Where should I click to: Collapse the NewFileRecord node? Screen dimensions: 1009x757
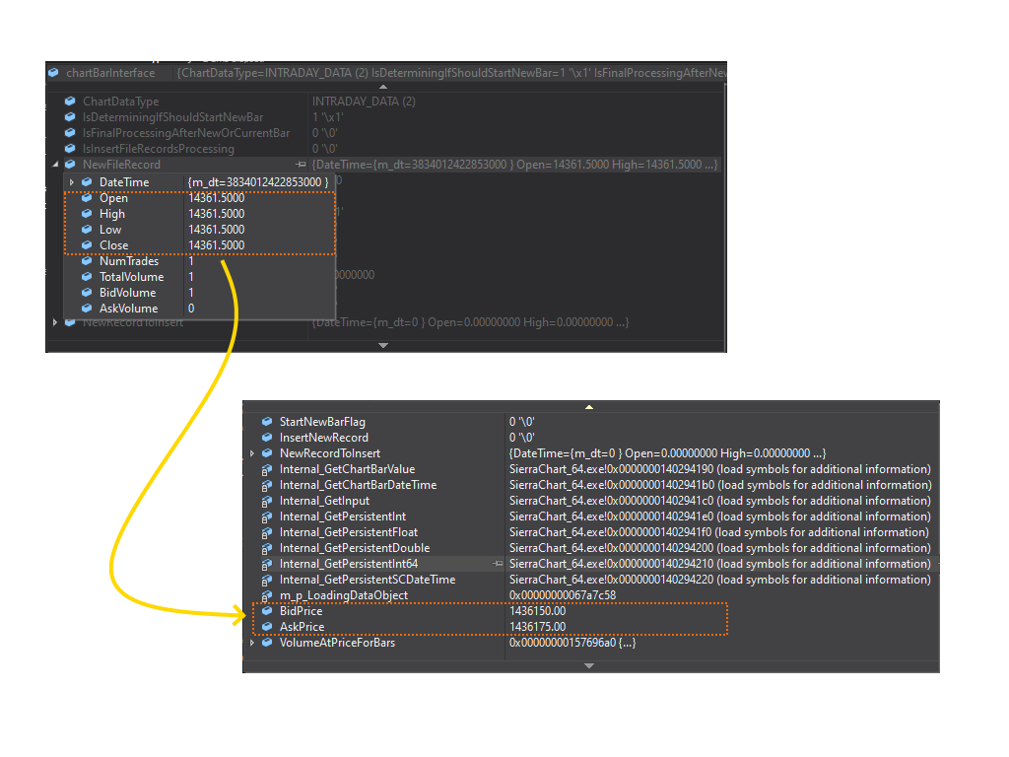tap(55, 165)
